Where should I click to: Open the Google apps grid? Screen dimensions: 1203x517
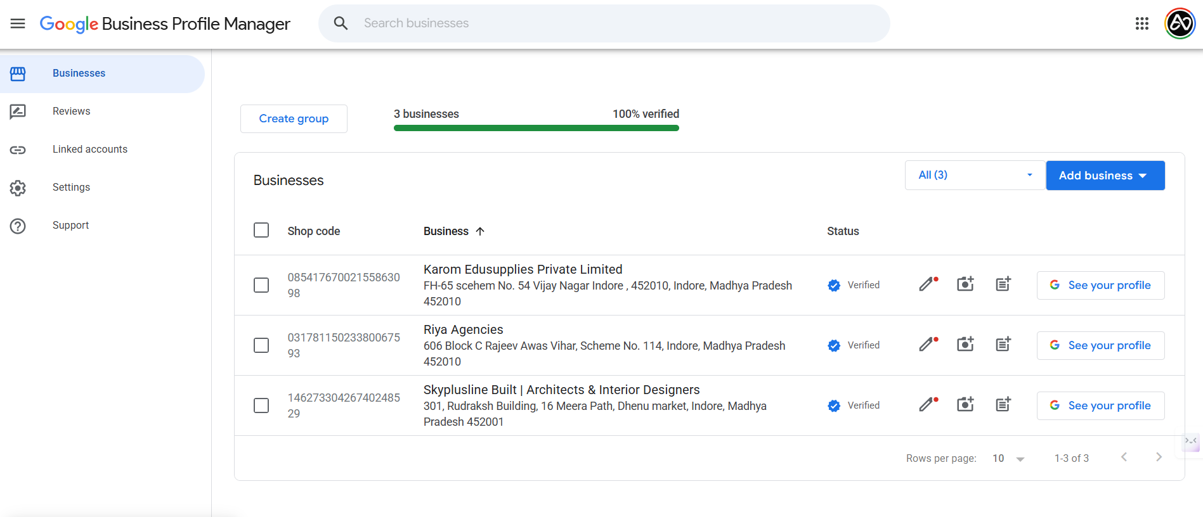pyautogui.click(x=1141, y=23)
